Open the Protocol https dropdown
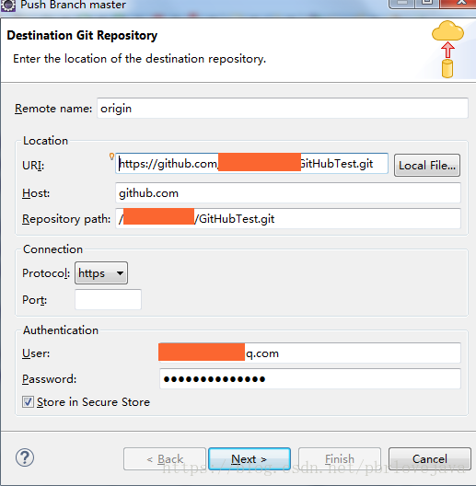Screen dimensions: 476x486 coord(101,273)
